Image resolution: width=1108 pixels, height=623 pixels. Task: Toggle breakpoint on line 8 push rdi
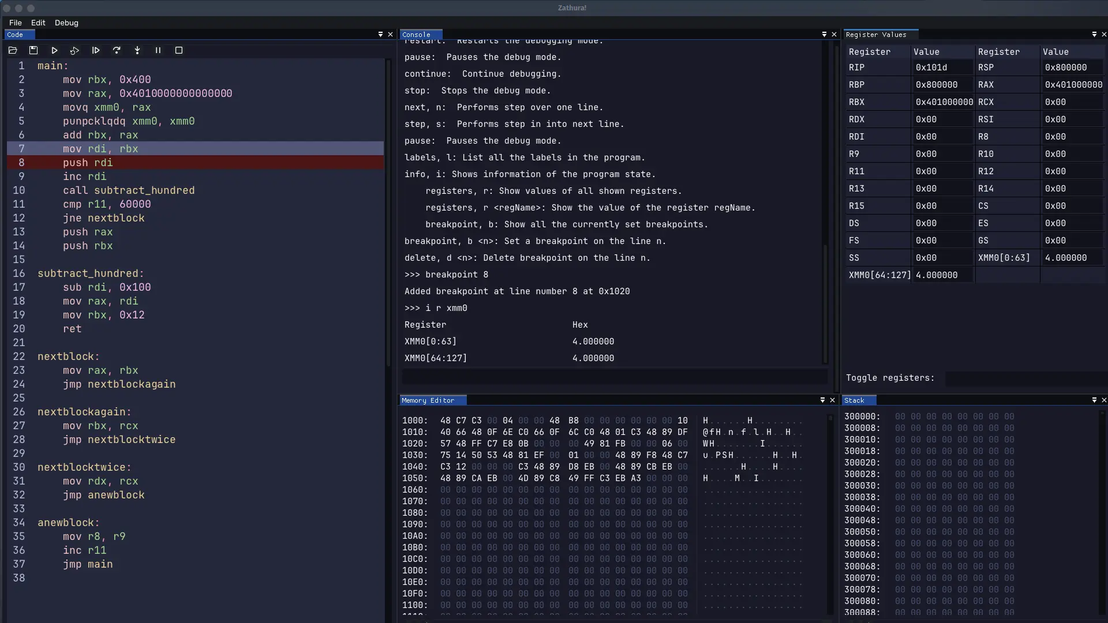(21, 163)
